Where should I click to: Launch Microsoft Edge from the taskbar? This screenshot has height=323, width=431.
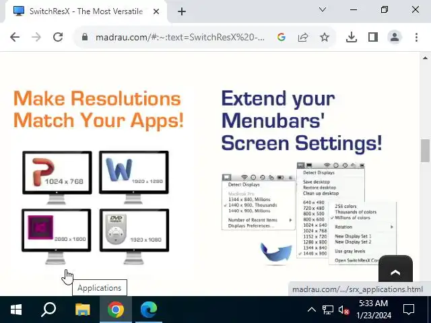coord(149,310)
